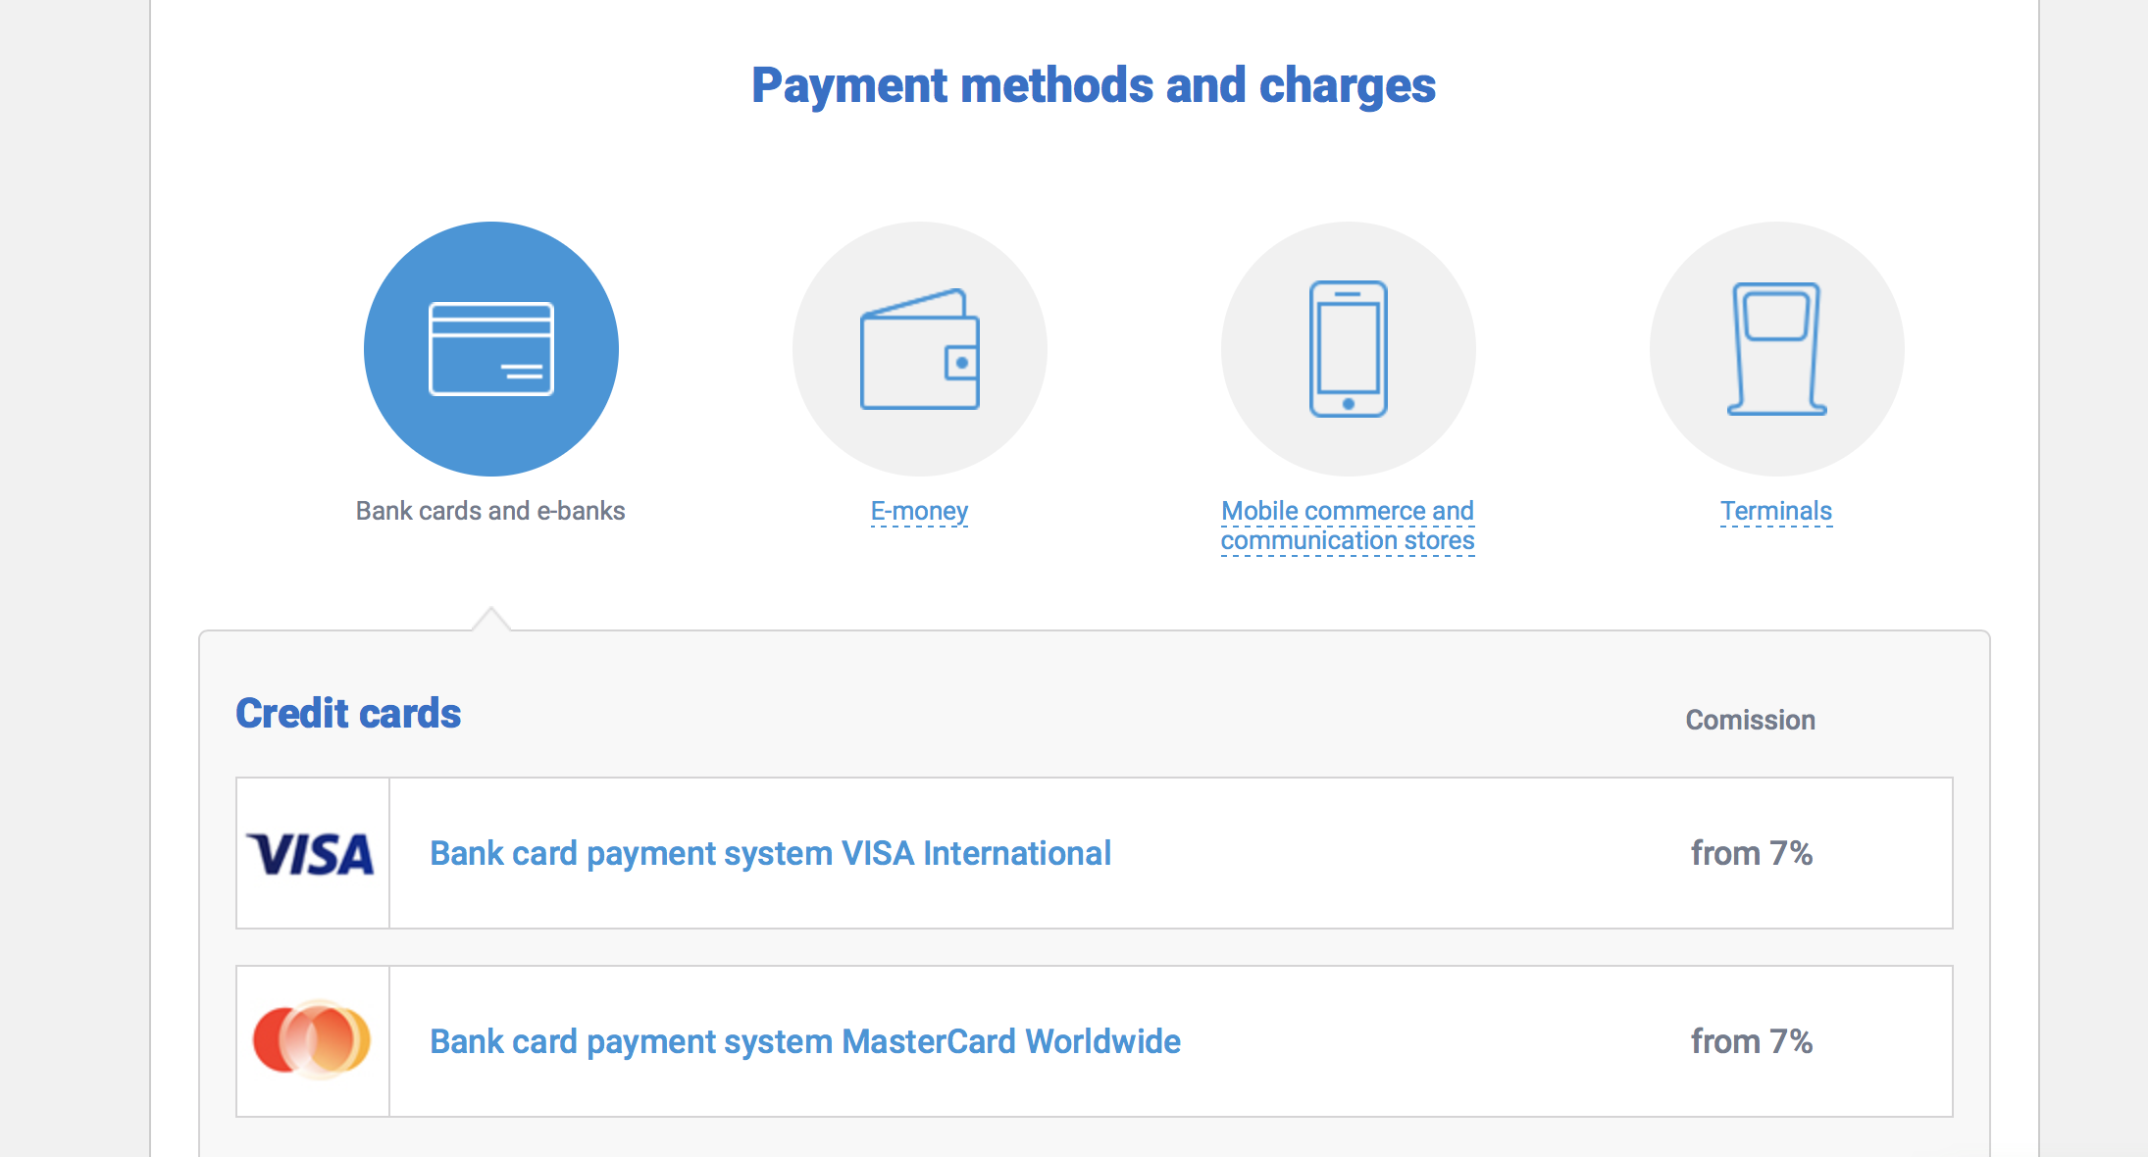2148x1157 pixels.
Task: Click the panel pointer arrow under Bank cards
Action: point(491,620)
